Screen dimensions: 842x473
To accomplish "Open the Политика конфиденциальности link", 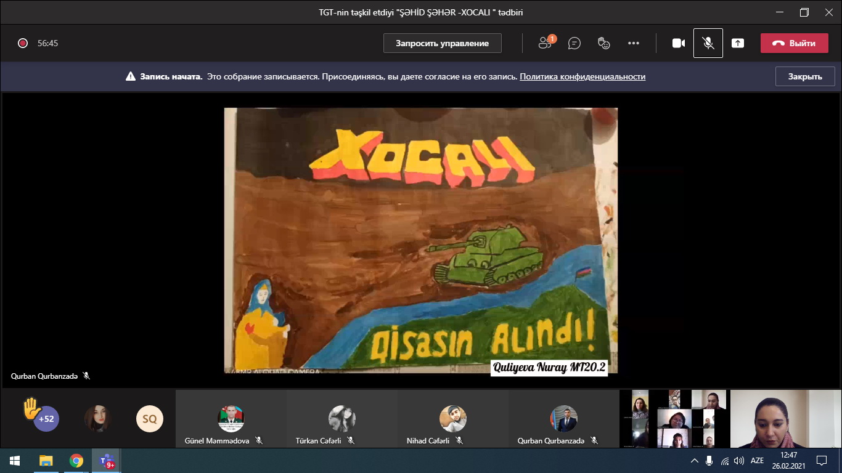I will click(x=582, y=77).
